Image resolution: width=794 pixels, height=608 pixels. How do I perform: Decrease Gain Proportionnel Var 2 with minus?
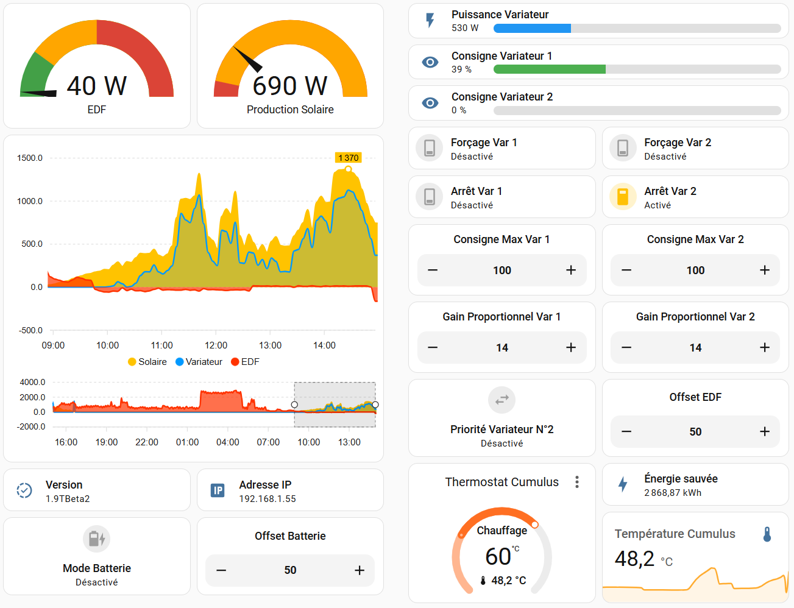coord(626,347)
